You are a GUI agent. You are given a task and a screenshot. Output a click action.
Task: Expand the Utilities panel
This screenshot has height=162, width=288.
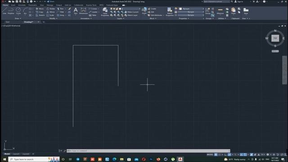pyautogui.click(x=222, y=18)
